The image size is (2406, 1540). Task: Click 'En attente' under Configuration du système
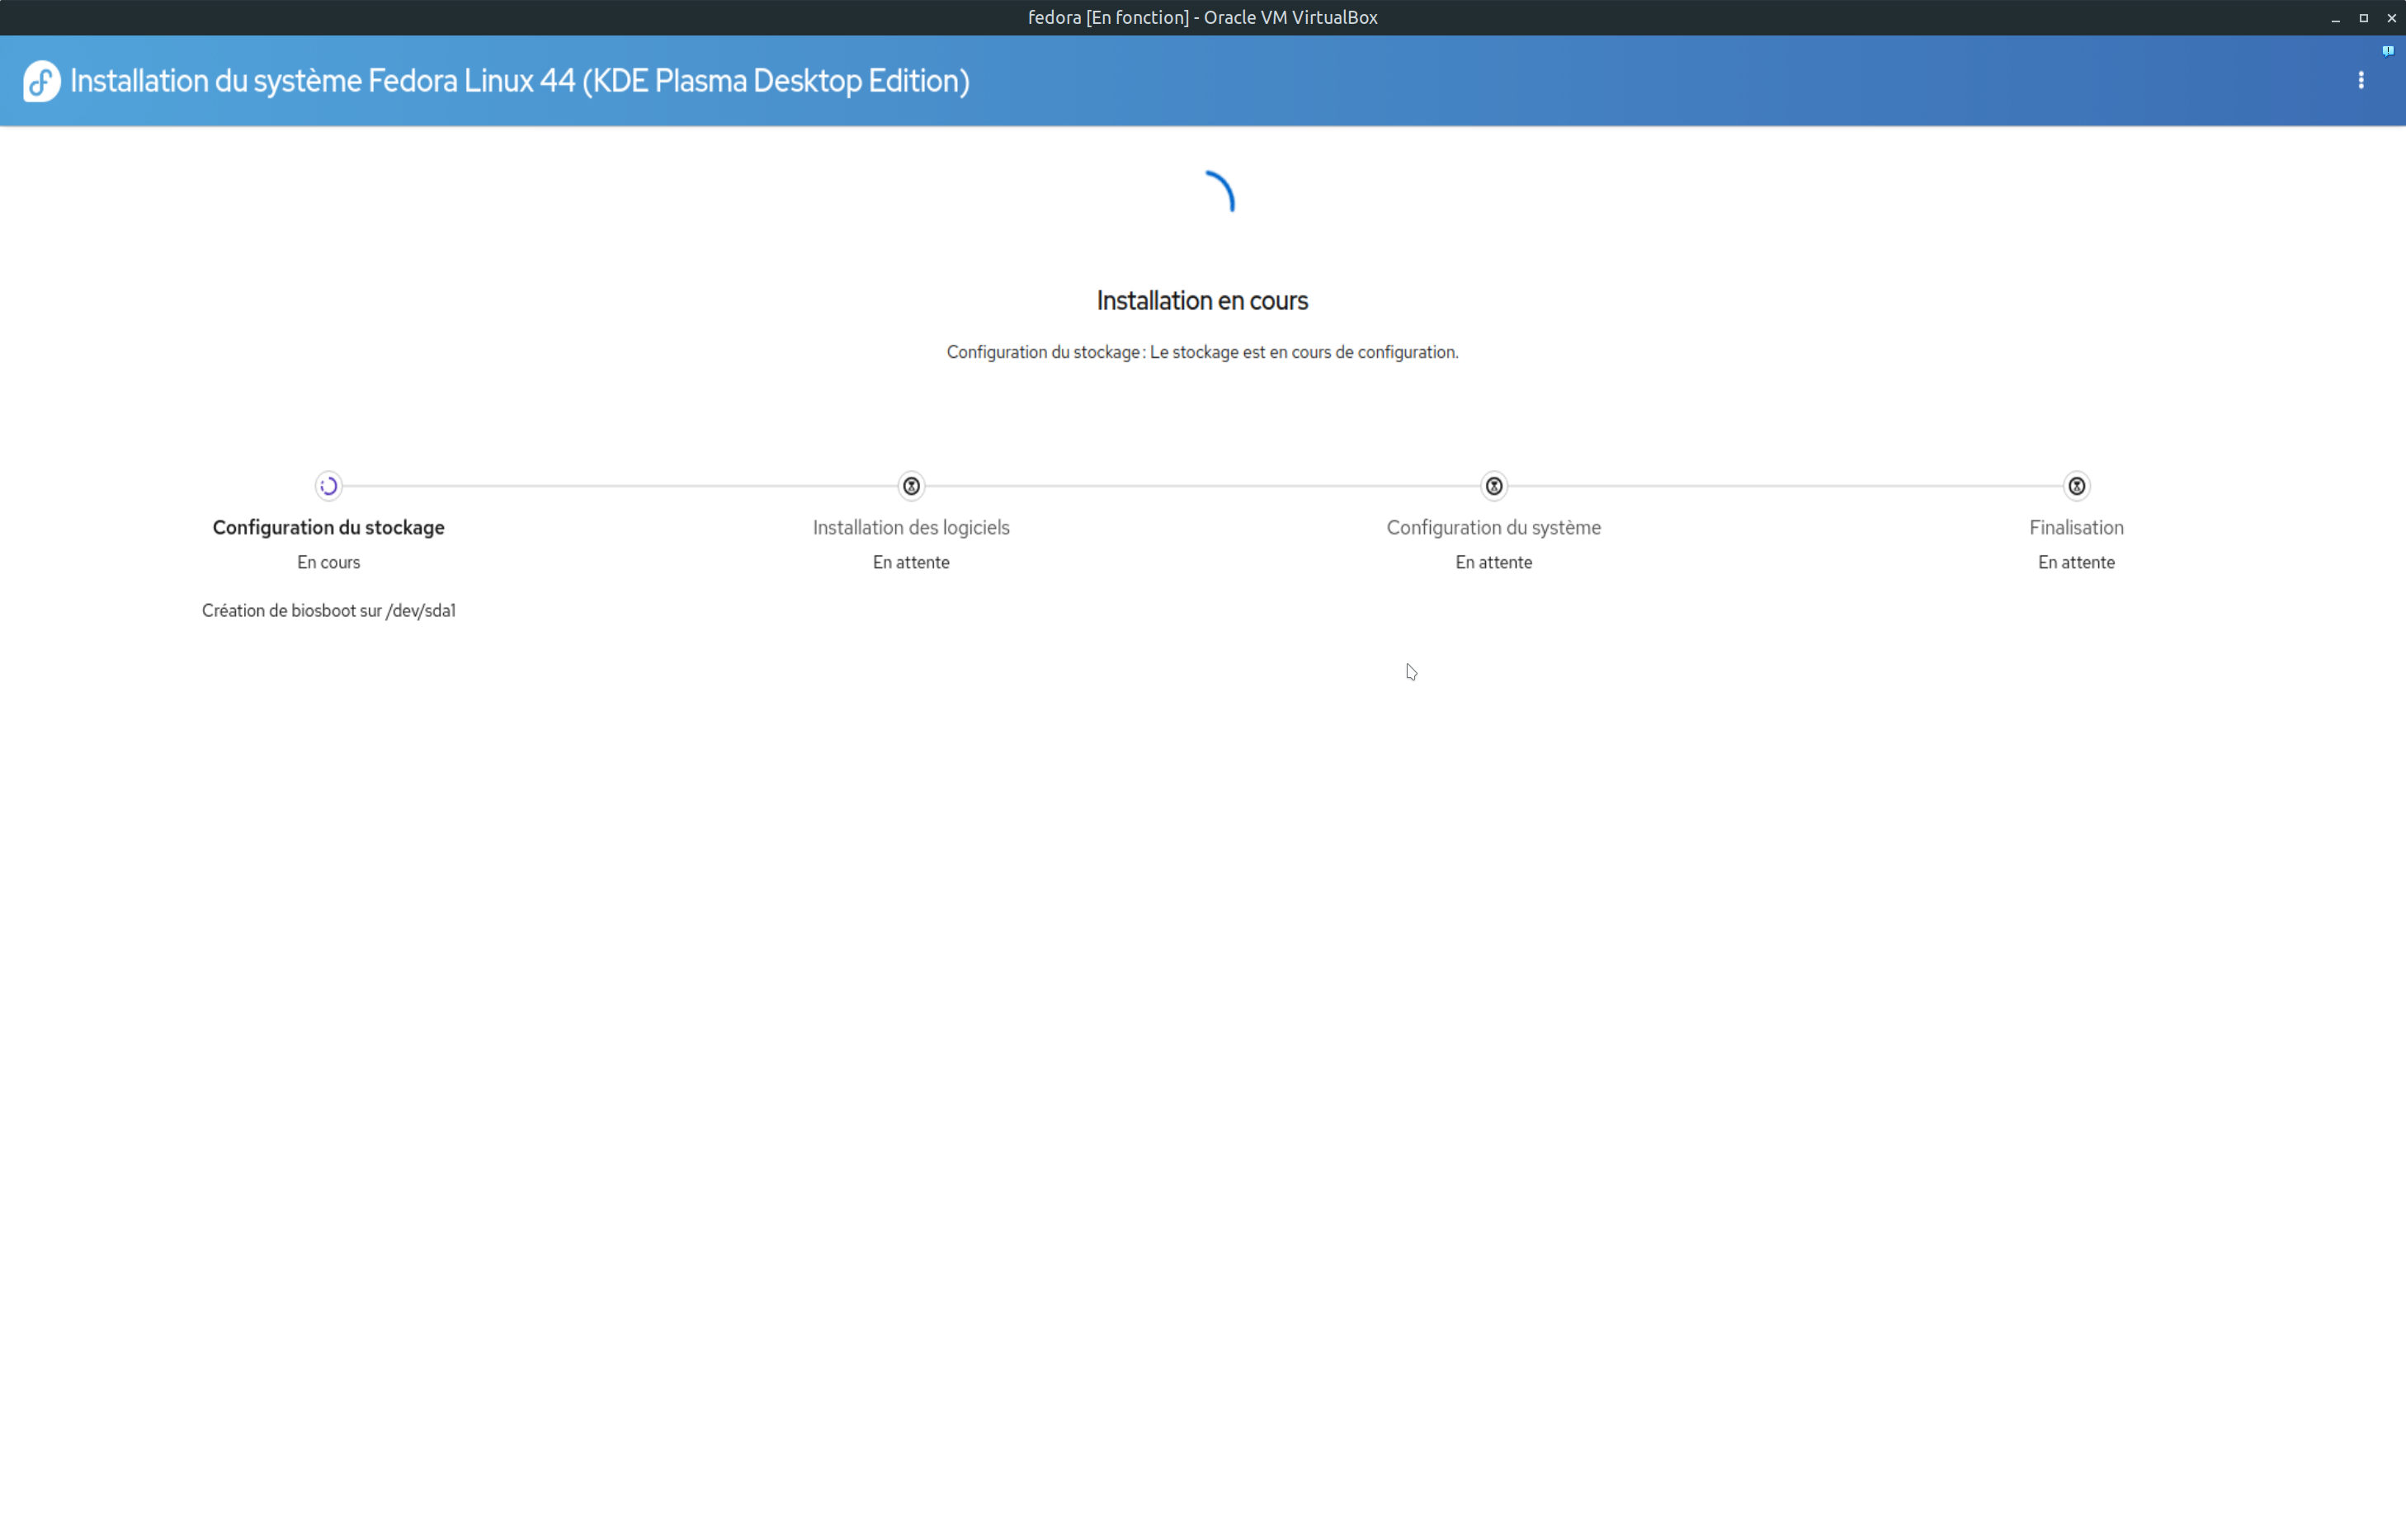click(1494, 562)
